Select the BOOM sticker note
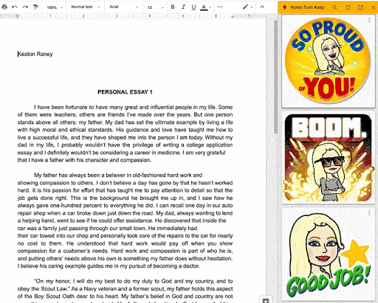Screen dimensions: 378x303 point(328,158)
